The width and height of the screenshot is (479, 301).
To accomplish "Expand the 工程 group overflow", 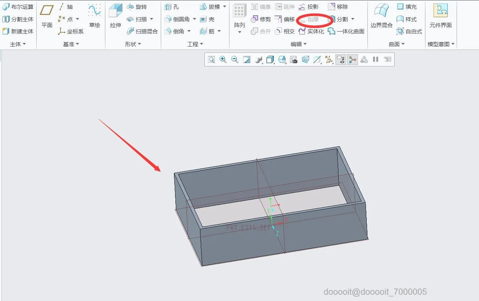I will click(195, 44).
